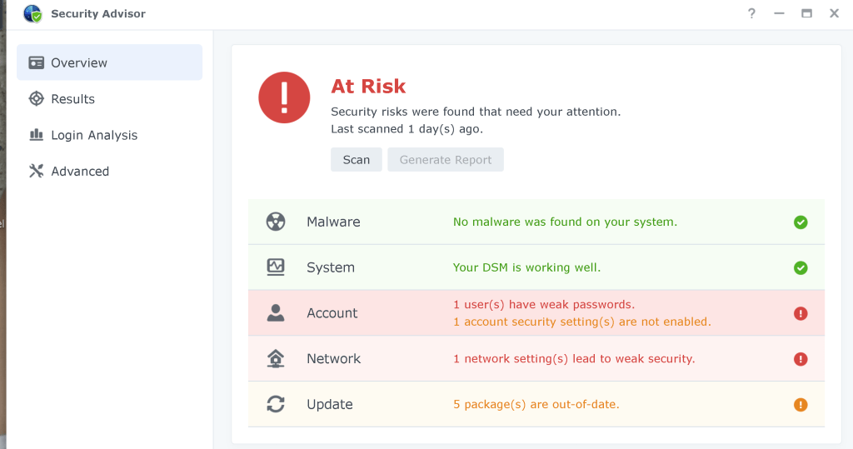This screenshot has height=449, width=853.
Task: Open the weak network setting message
Action: coord(574,359)
